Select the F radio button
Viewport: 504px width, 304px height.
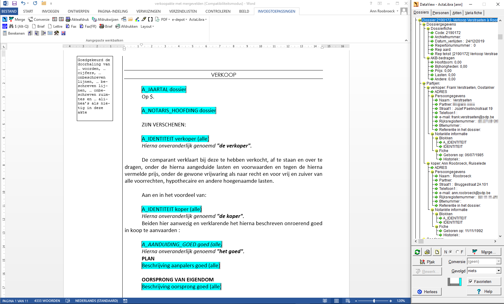(x=458, y=252)
